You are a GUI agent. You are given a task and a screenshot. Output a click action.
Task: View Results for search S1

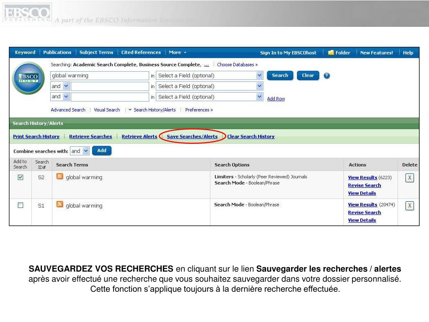[x=362, y=205]
